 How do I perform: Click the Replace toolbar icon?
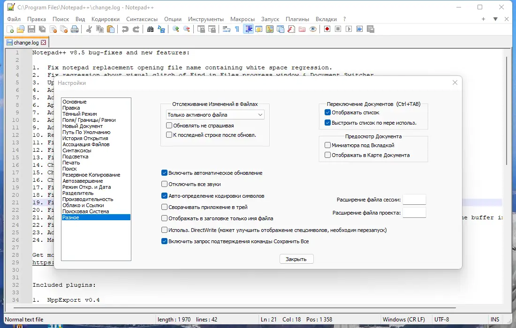tap(161, 29)
